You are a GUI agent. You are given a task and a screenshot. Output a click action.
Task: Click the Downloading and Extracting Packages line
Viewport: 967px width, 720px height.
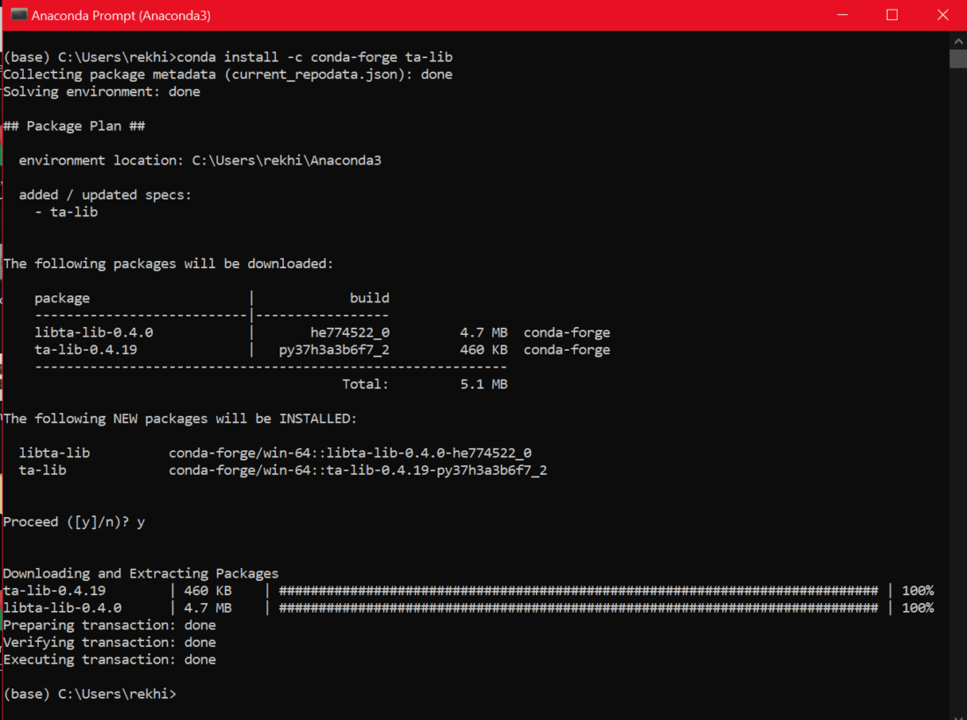tap(141, 573)
